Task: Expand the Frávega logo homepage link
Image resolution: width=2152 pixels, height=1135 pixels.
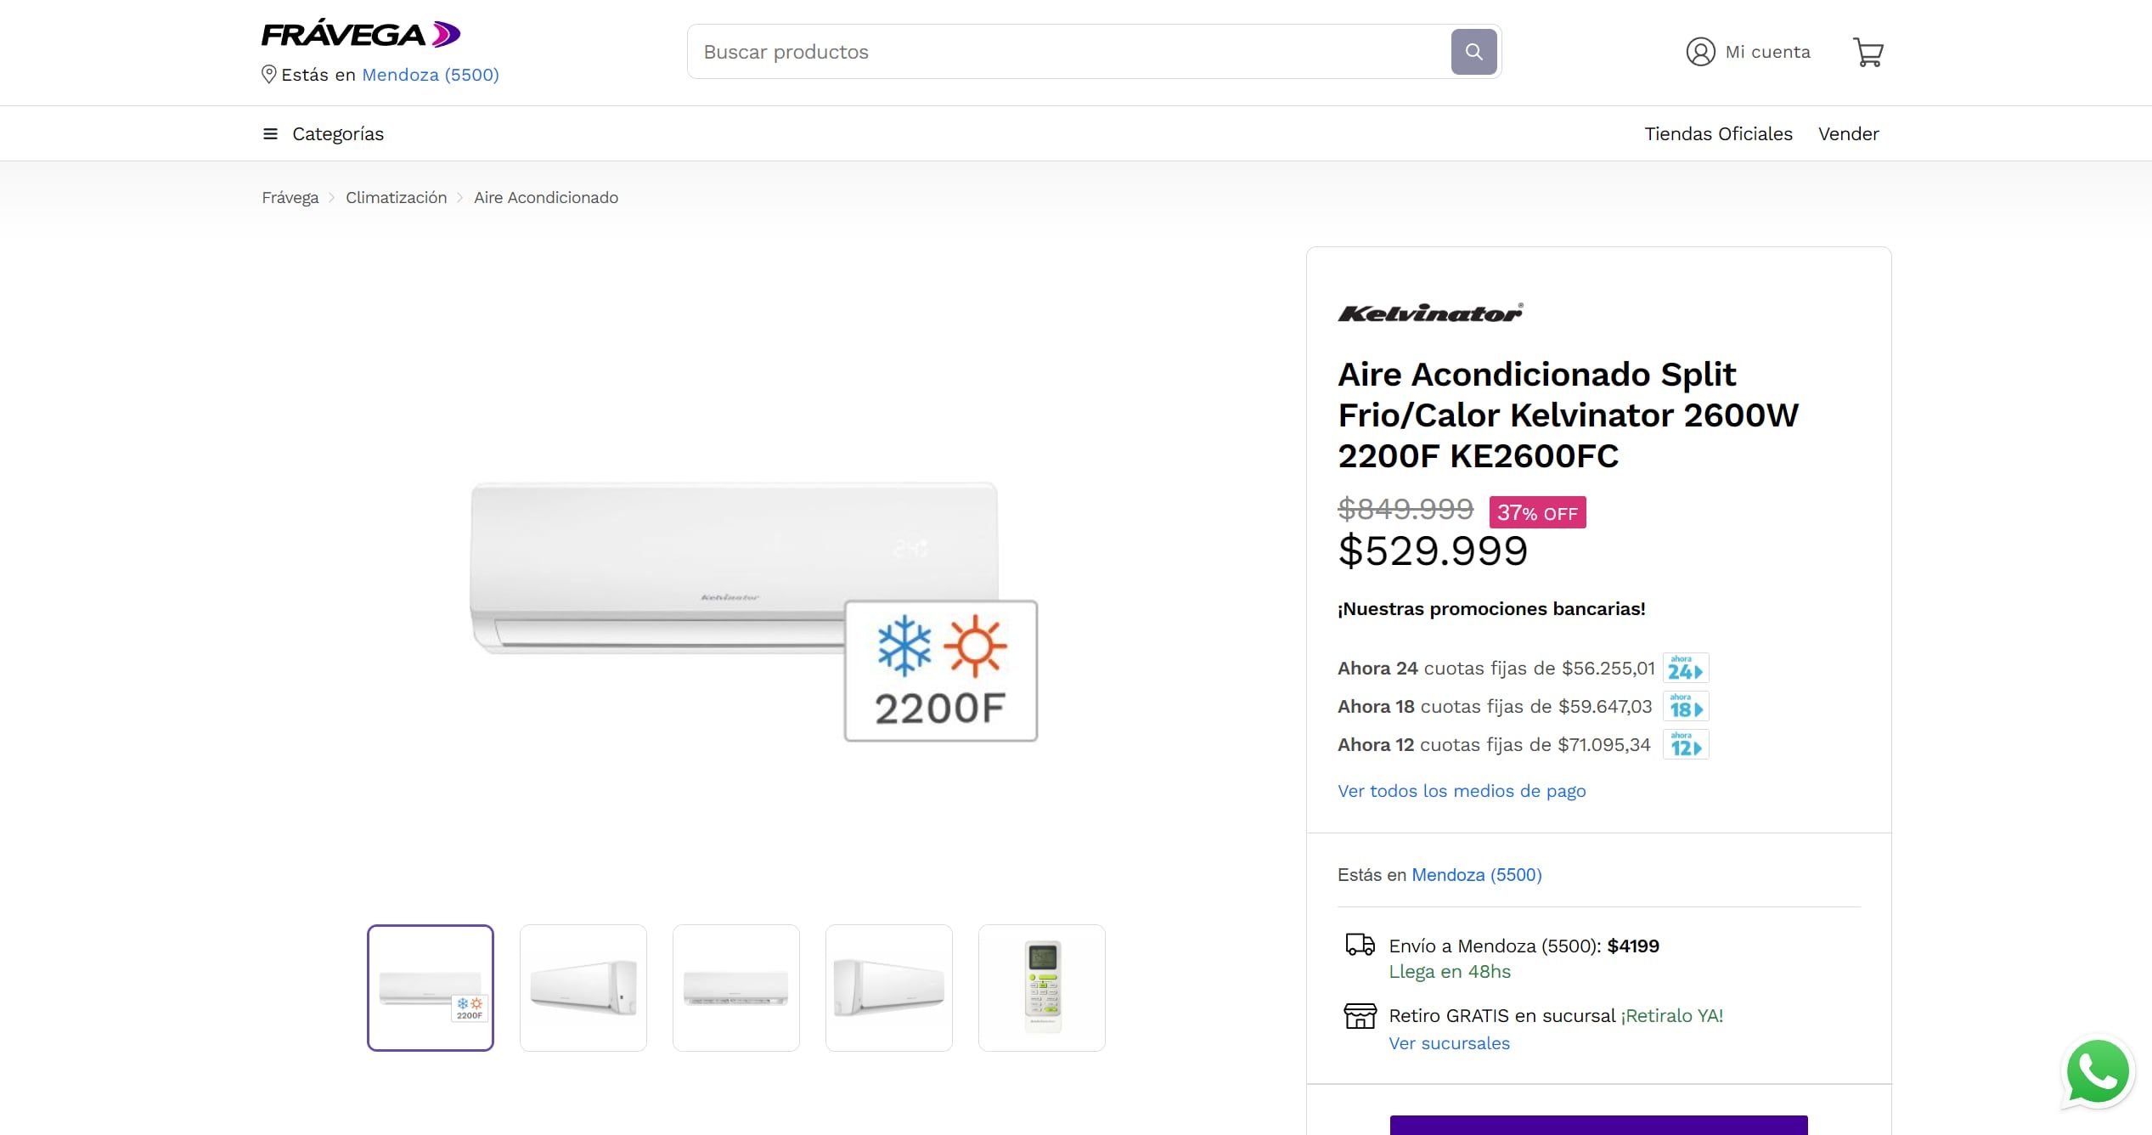Action: coord(360,33)
